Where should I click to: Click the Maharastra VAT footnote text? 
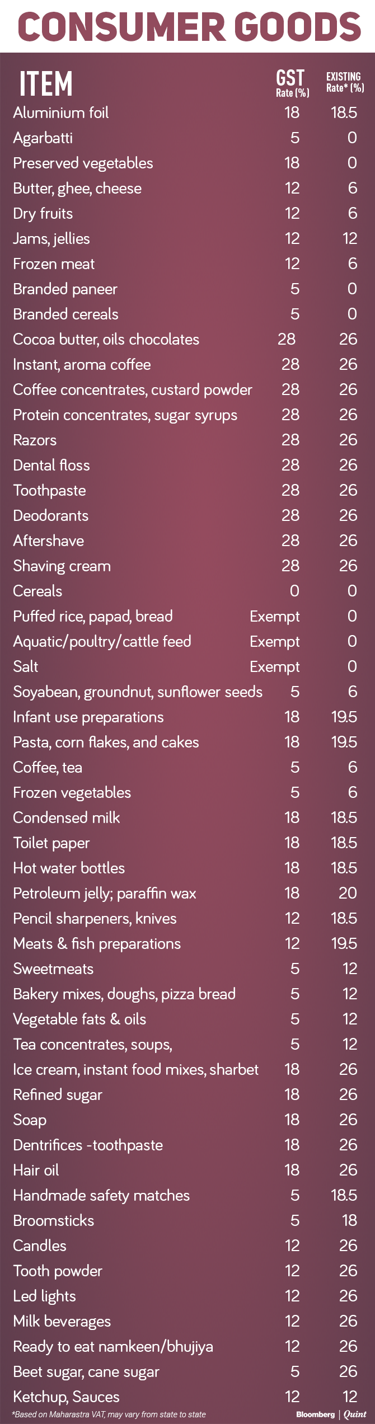[109, 1414]
